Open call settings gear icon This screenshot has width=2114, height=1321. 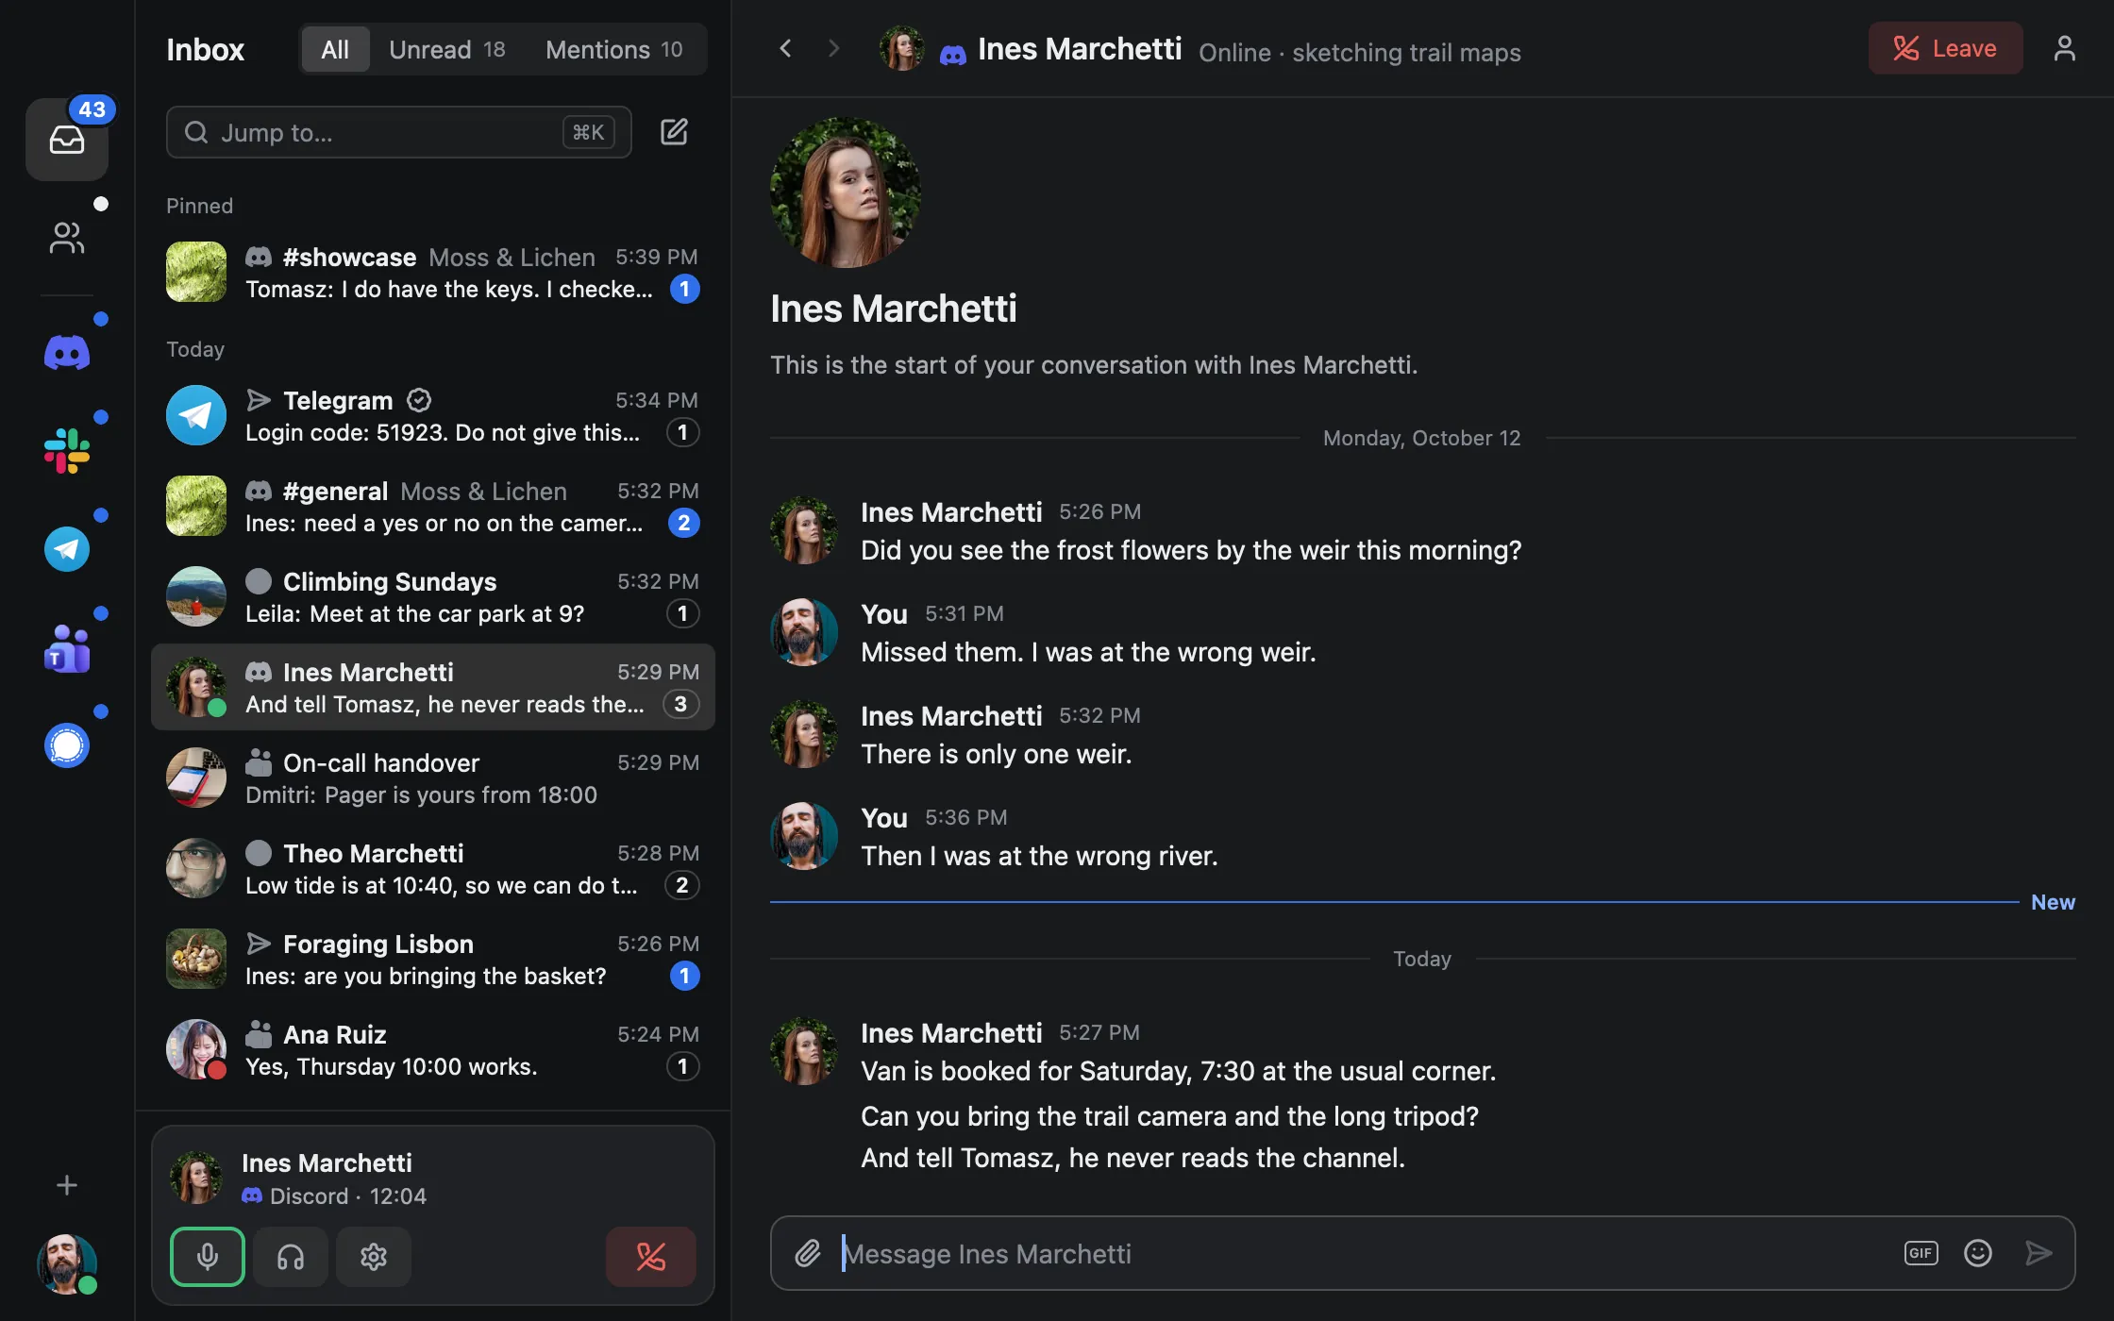[x=374, y=1257]
